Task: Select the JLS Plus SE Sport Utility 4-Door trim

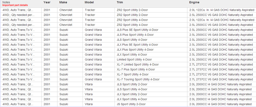Action: (137, 30)
